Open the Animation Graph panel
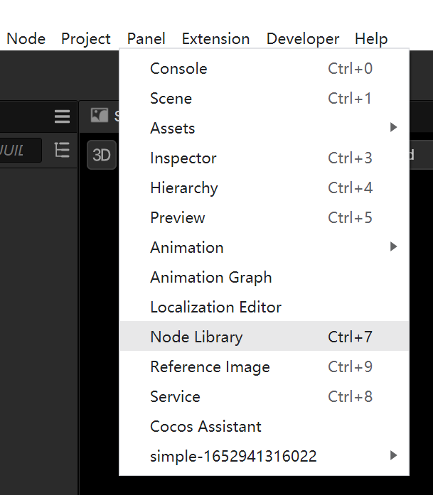Screen dimensions: 433x495 pos(210,277)
